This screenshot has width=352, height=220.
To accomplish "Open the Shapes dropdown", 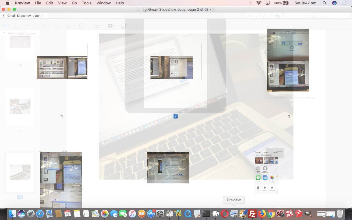I will pyautogui.click(x=45, y=26).
